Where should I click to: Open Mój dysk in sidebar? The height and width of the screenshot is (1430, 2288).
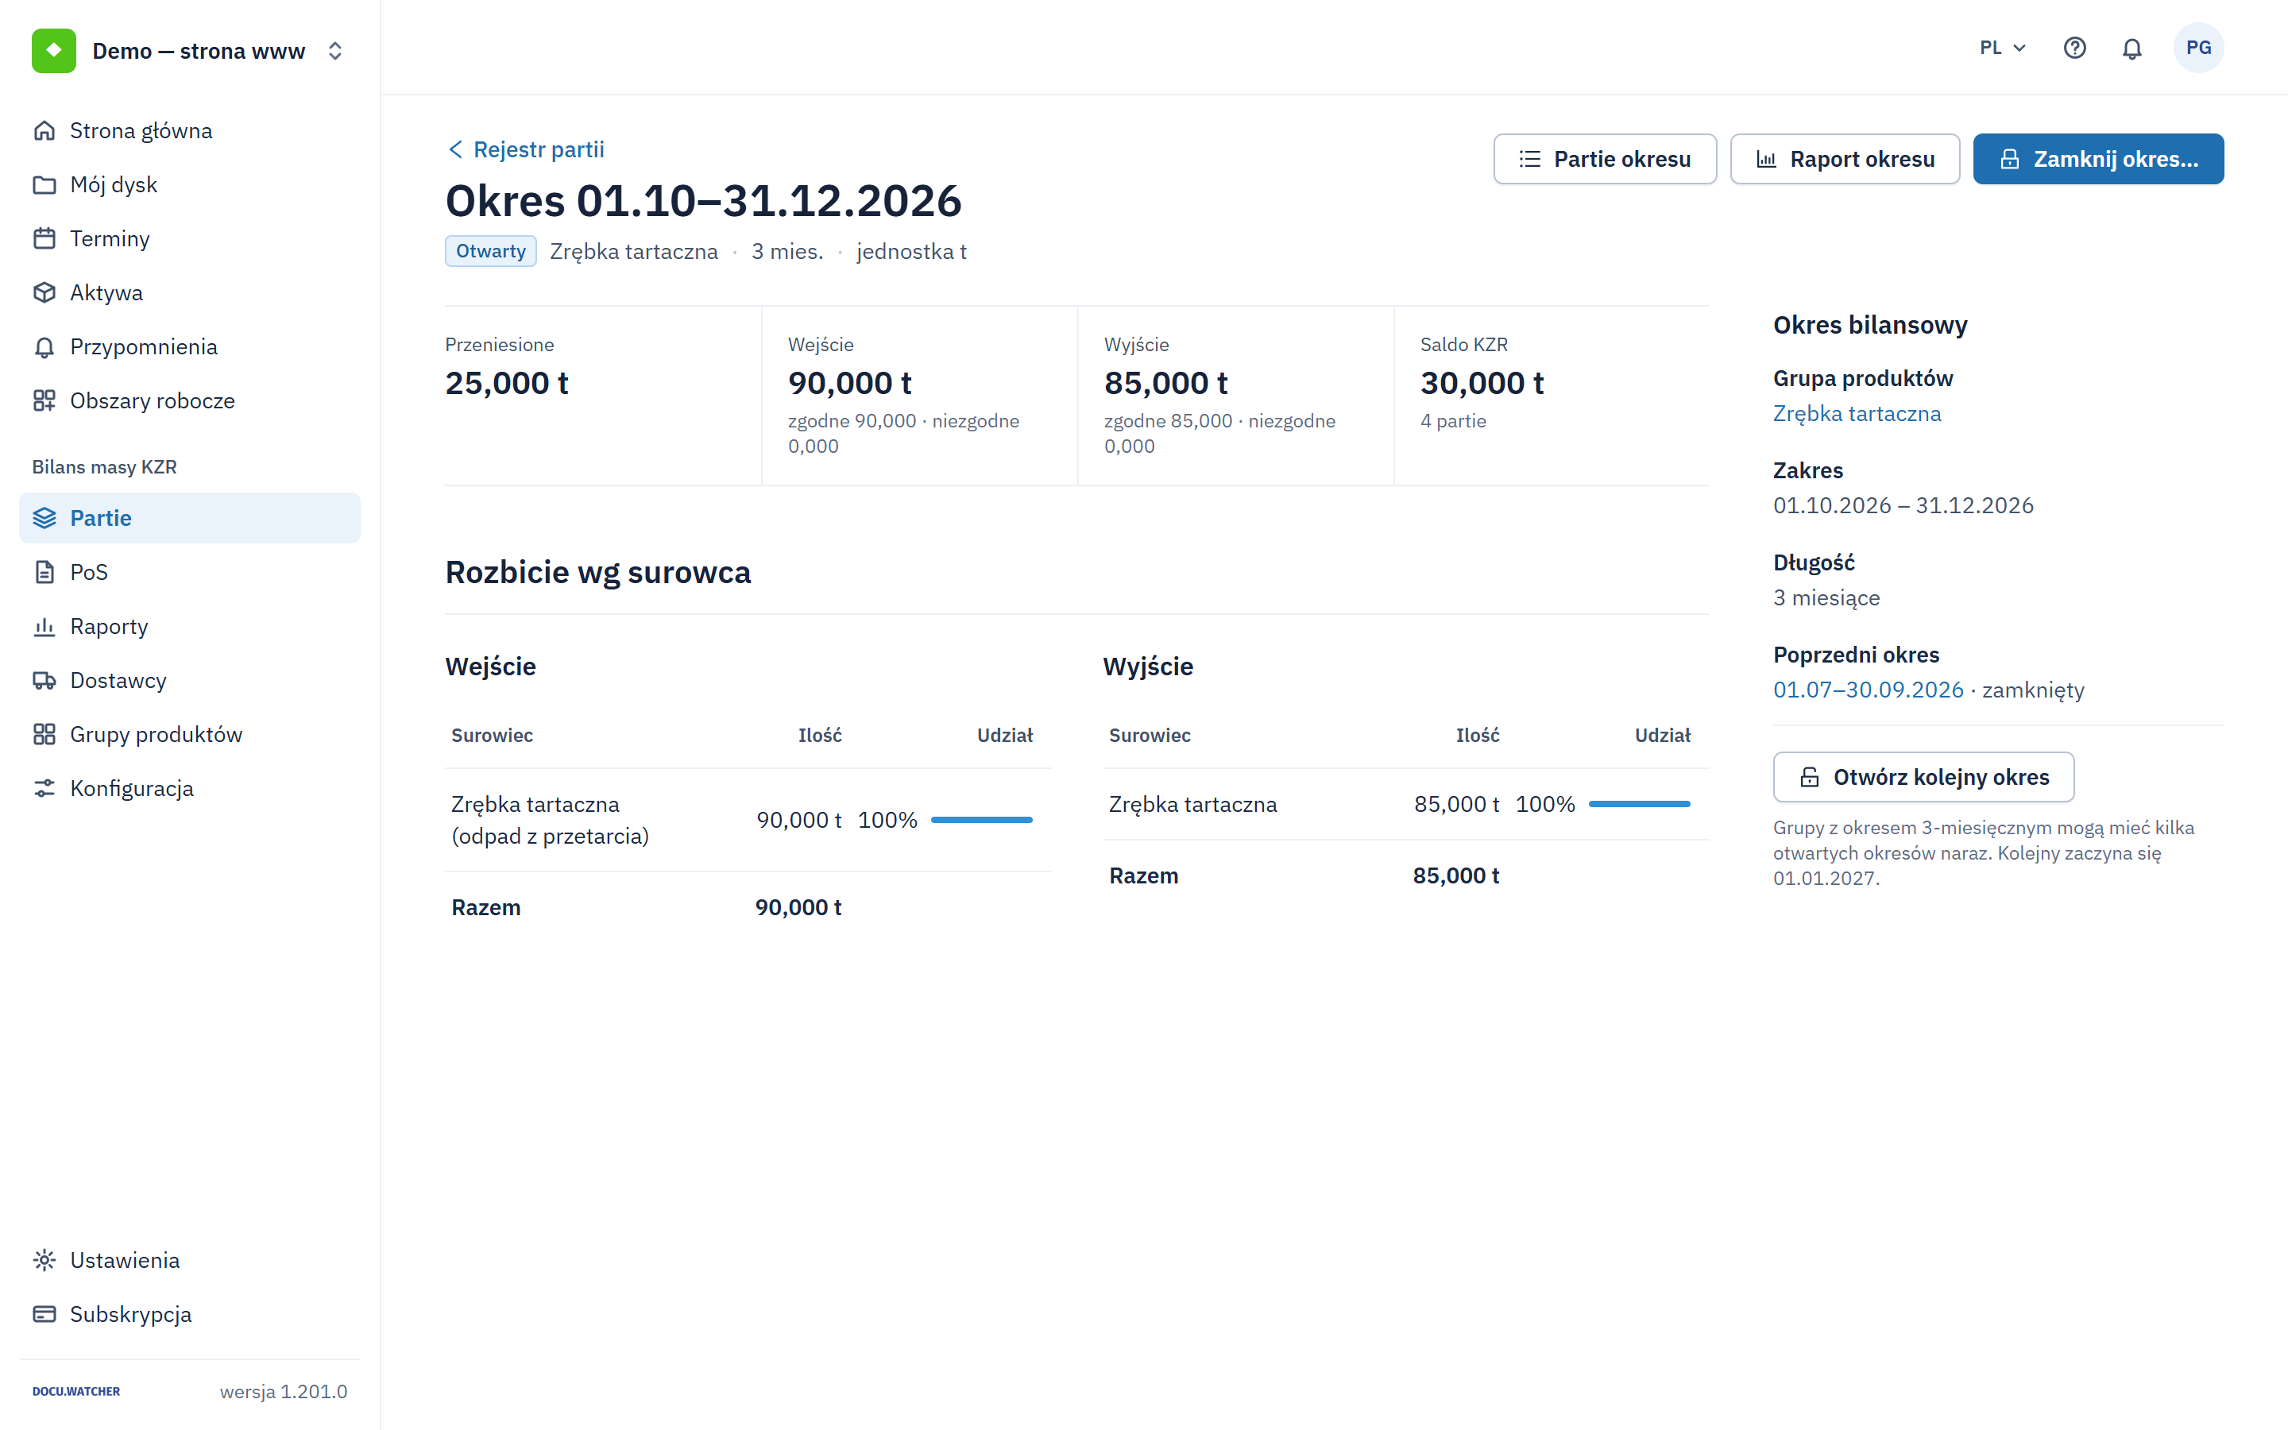click(x=189, y=184)
